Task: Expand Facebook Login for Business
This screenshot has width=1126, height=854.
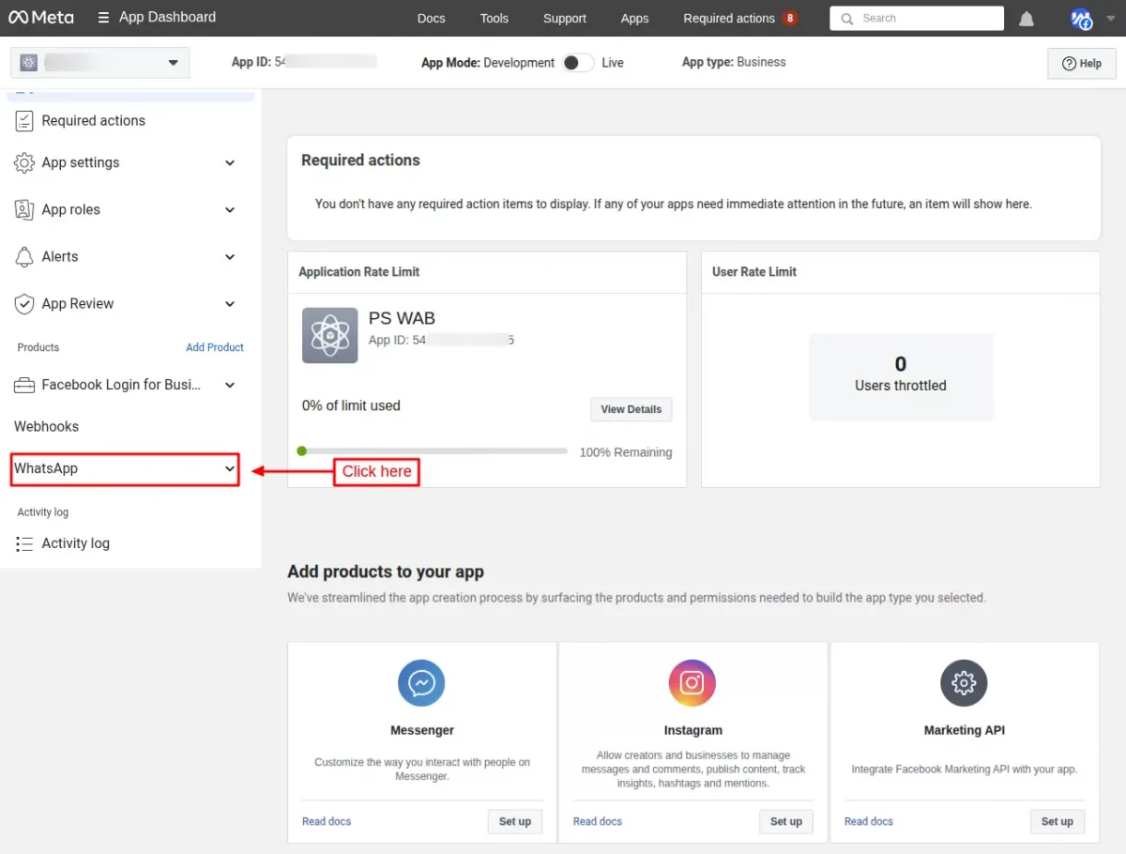Action: pos(229,385)
